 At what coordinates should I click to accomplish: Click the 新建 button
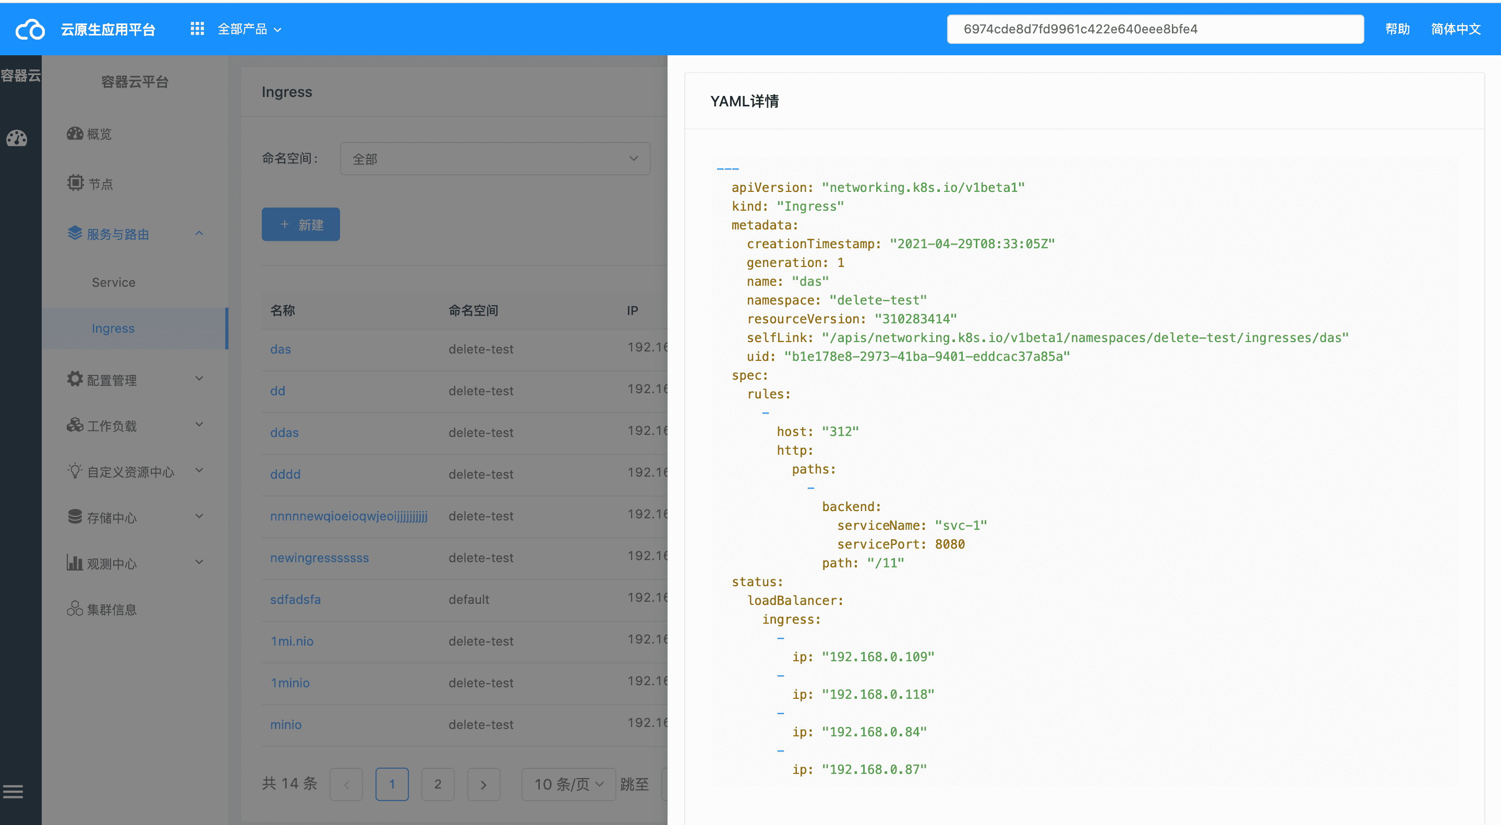[x=300, y=224]
